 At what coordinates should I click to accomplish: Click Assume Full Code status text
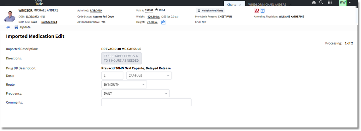103,17
